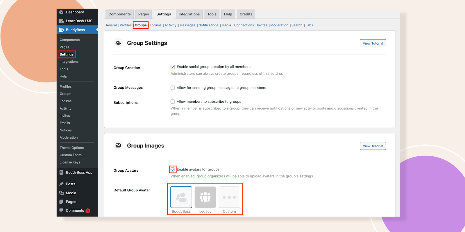465x232 pixels.
Task: Open Forums in sidebar submenu
Action: click(66, 101)
